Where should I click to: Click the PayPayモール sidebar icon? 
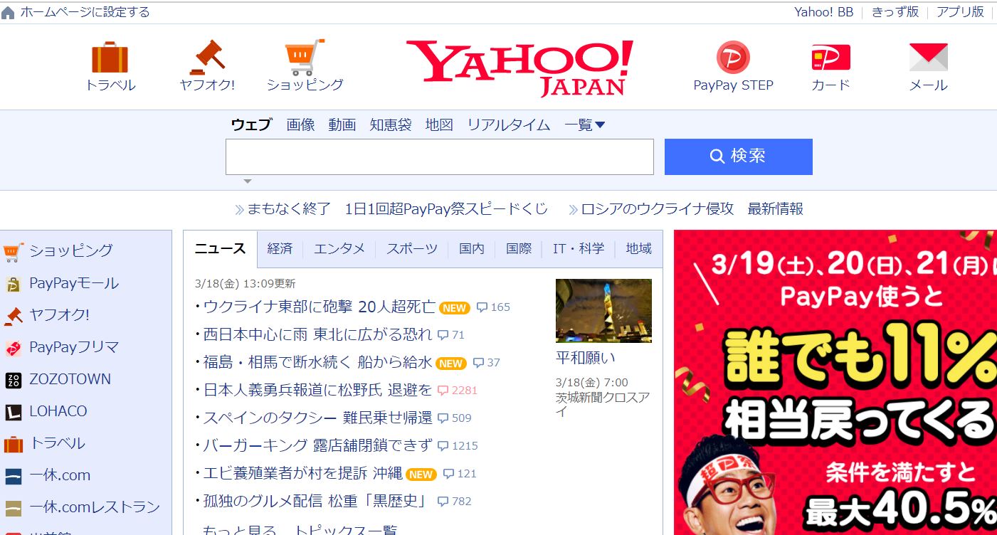coord(14,284)
